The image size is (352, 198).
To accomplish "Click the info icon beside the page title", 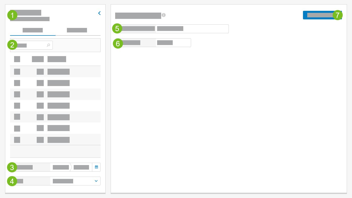I will 164,15.
